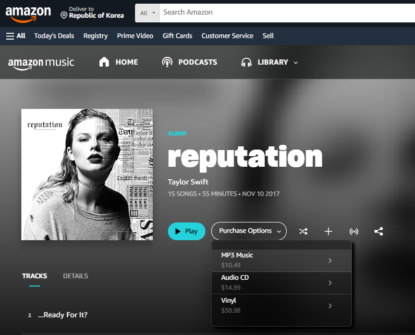
Task: Open Prime Video link
Action: pyautogui.click(x=135, y=36)
